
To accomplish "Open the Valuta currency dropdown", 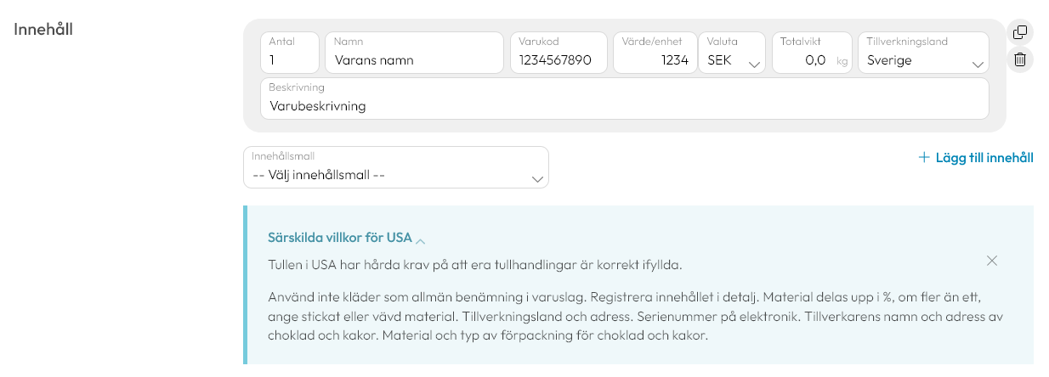I will click(x=731, y=53).
